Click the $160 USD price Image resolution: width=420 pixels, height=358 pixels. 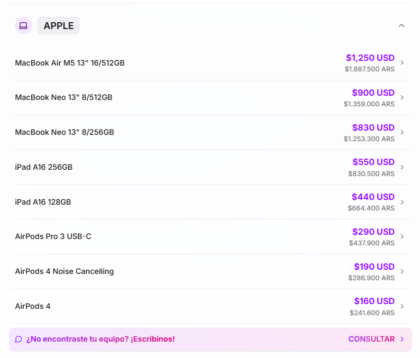tap(374, 301)
